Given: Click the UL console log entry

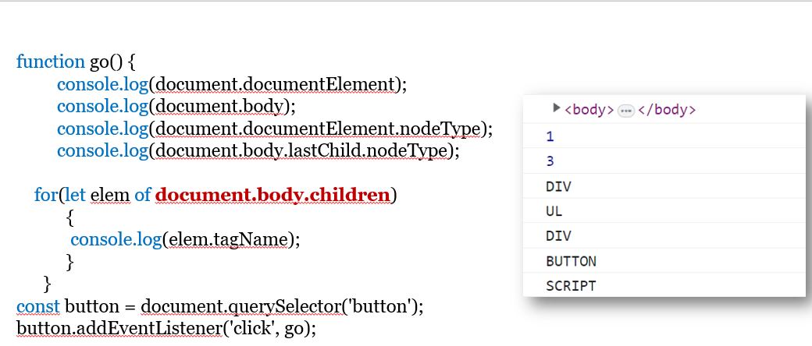Looking at the screenshot, I should coord(554,211).
